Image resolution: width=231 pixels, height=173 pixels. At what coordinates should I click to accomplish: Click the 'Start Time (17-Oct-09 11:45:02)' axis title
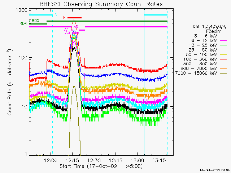click(101, 166)
